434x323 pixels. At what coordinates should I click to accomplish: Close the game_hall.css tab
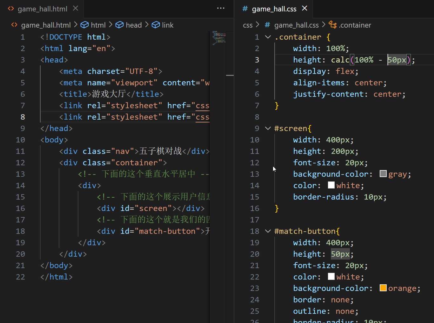tap(304, 8)
